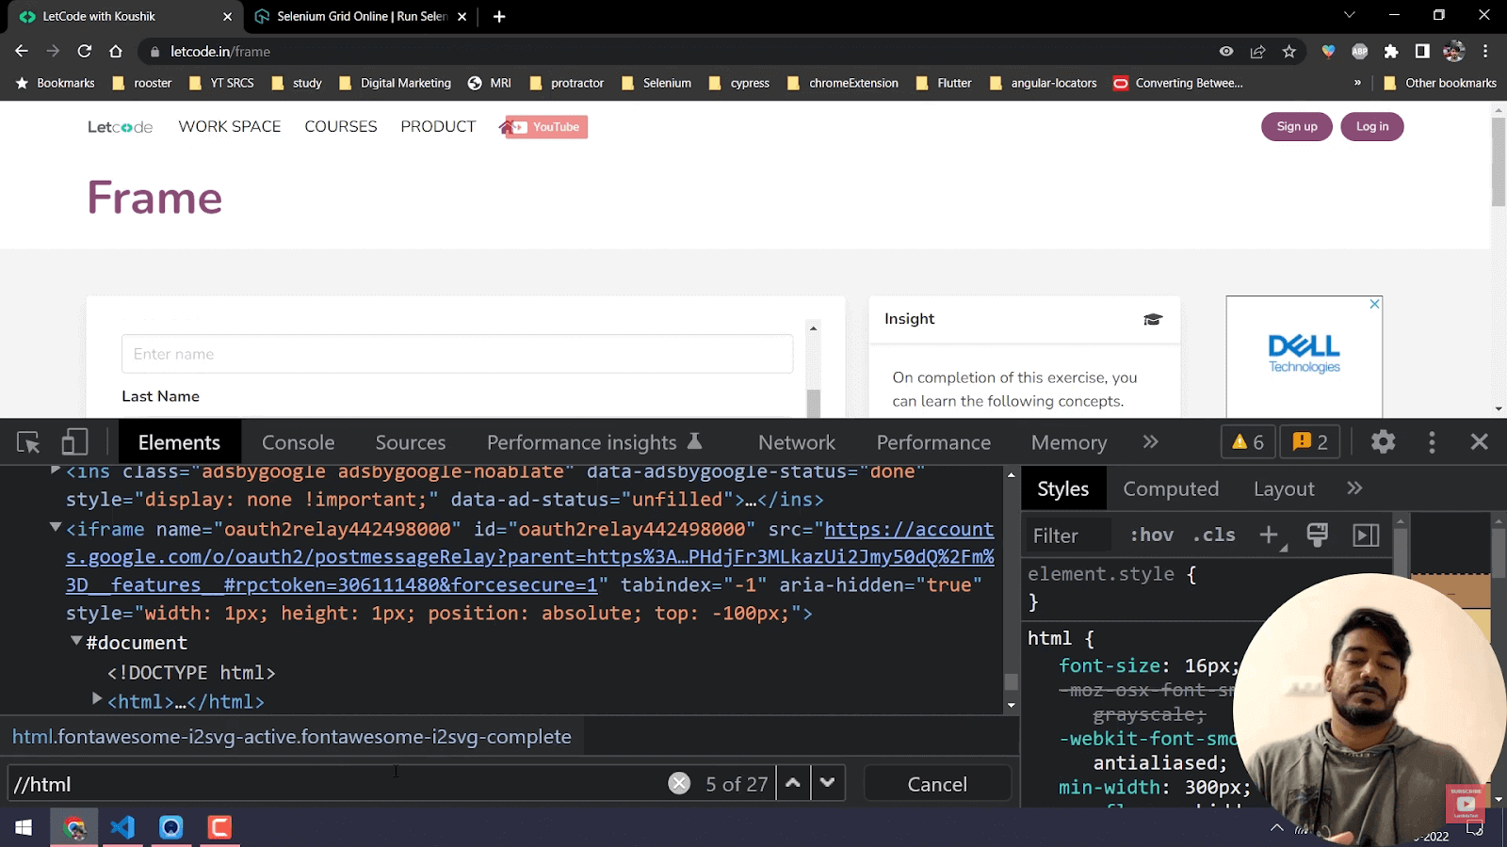Open DevTools three-dot customize menu
This screenshot has height=847, width=1507.
(1432, 442)
